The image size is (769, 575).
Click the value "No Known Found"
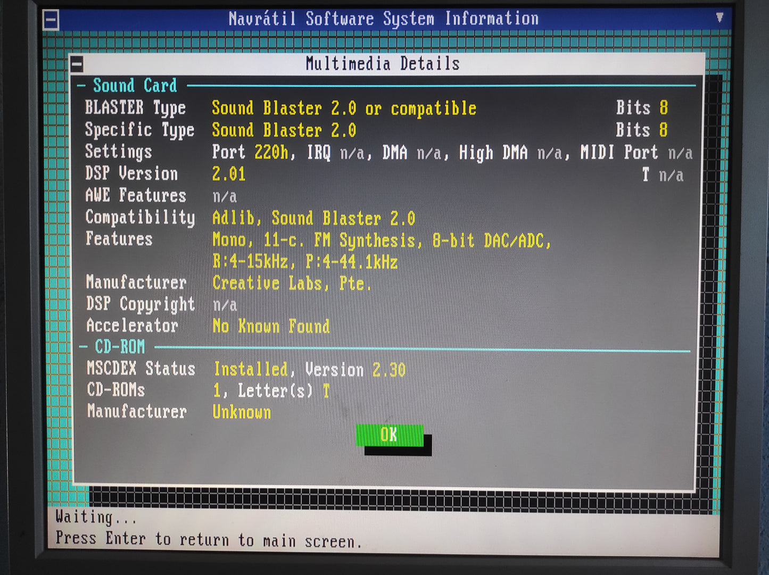click(271, 327)
